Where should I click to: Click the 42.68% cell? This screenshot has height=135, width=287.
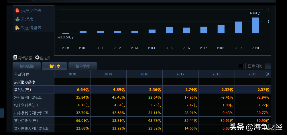pyautogui.click(x=108, y=113)
